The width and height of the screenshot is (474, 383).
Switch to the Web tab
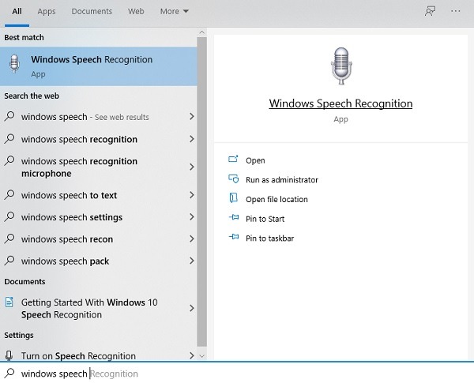click(136, 12)
